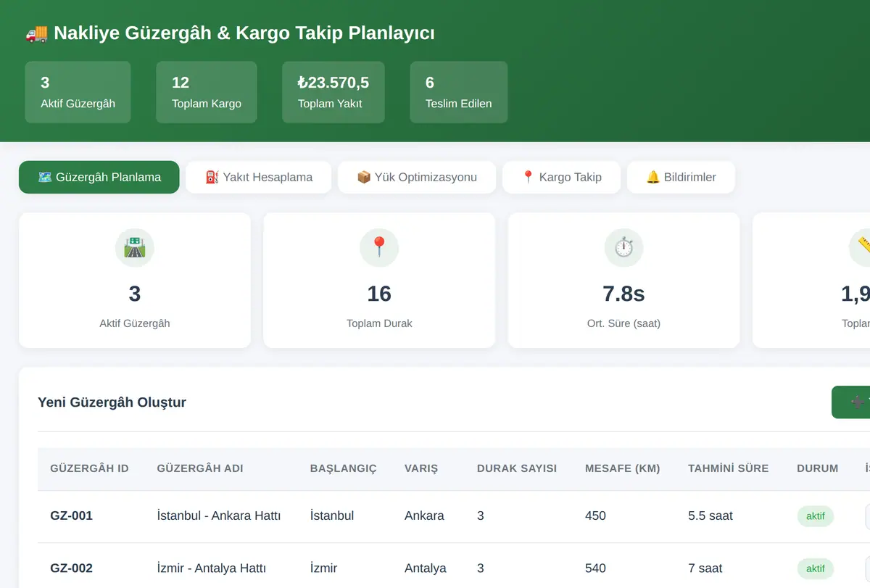Screen dimensions: 870x588
Task: Click the 16 Toplam Durak value
Action: click(x=379, y=294)
